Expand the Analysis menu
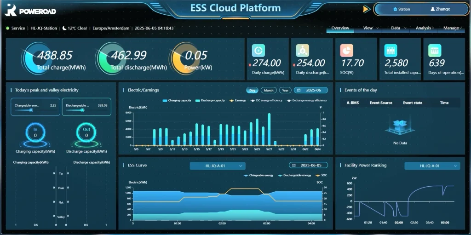 (425, 28)
